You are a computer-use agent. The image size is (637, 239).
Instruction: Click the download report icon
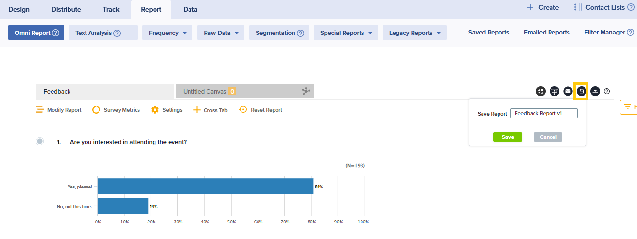pyautogui.click(x=595, y=91)
